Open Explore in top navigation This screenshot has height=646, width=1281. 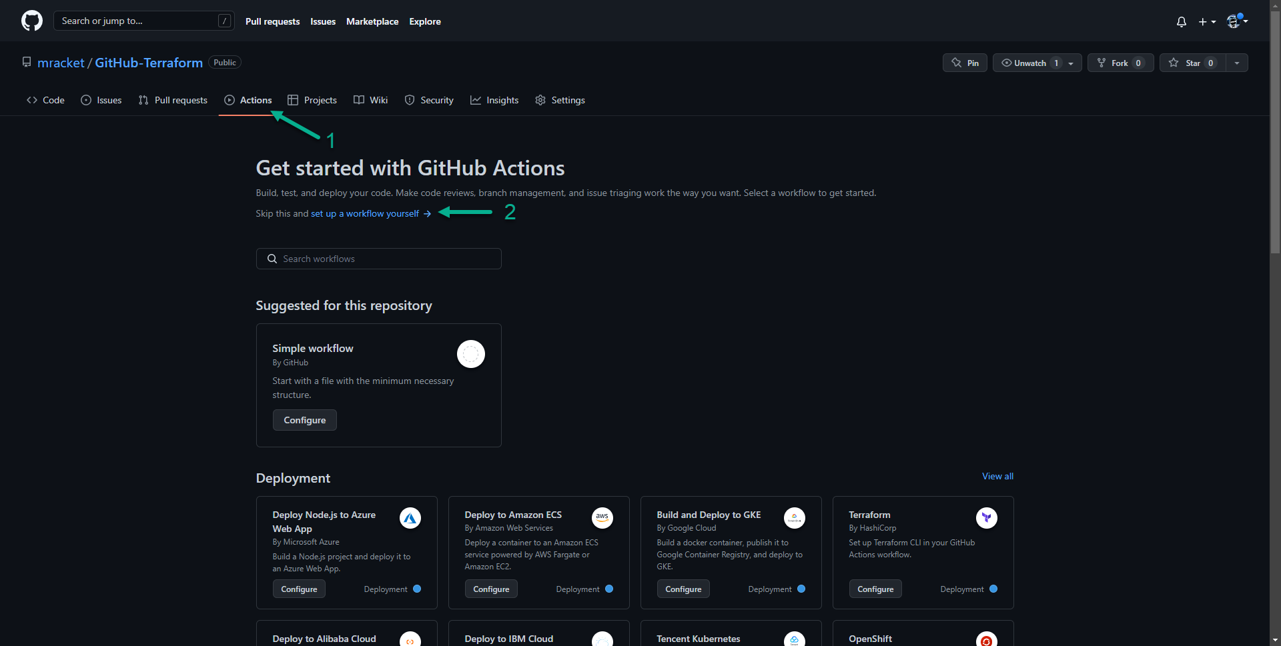[425, 21]
